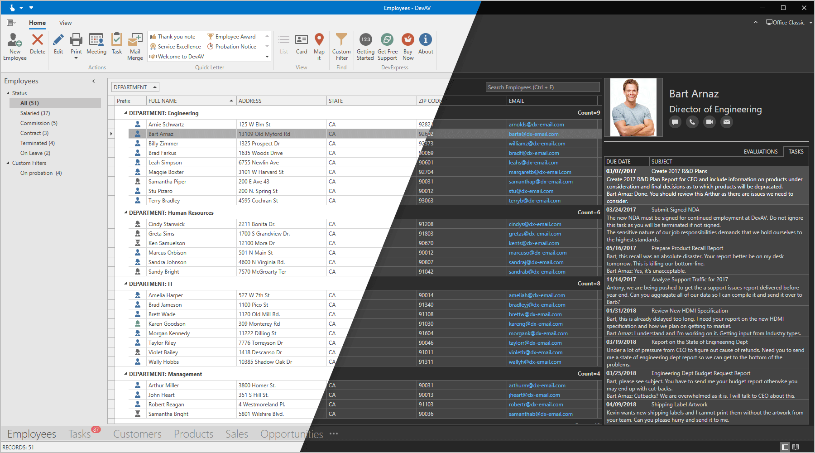Image resolution: width=815 pixels, height=453 pixels.
Task: Collapse the Status tree group
Action: (x=8, y=93)
